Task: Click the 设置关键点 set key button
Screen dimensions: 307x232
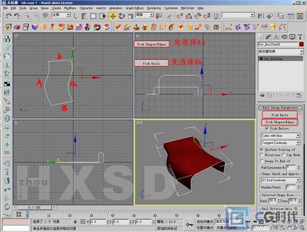Action: pyautogui.click(x=205, y=228)
